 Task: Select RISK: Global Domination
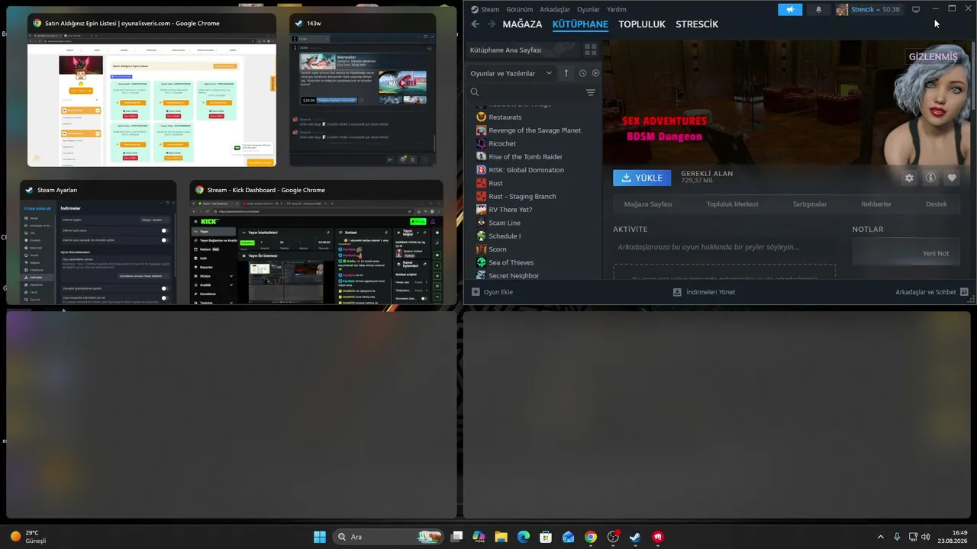pyautogui.click(x=527, y=170)
